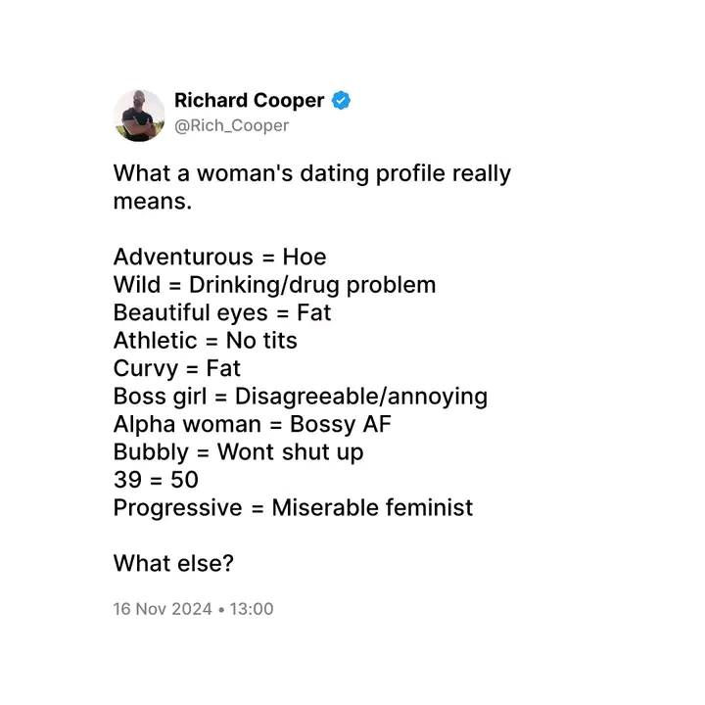
Task: Click the 'What else?' closing question
Action: (173, 563)
